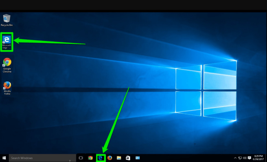Open the taskbar app right of Store
The width and height of the screenshot is (267, 162).
click(x=138, y=158)
